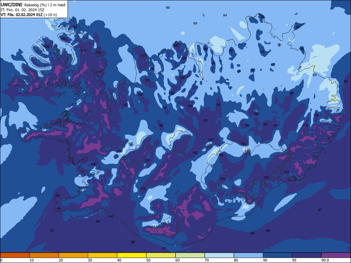Click the legend label 90
The width and height of the screenshot is (351, 263).
tap(265, 260)
